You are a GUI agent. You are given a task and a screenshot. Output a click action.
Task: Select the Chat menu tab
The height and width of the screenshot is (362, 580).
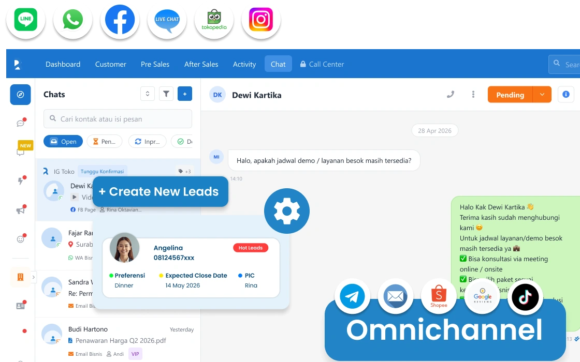[278, 64]
